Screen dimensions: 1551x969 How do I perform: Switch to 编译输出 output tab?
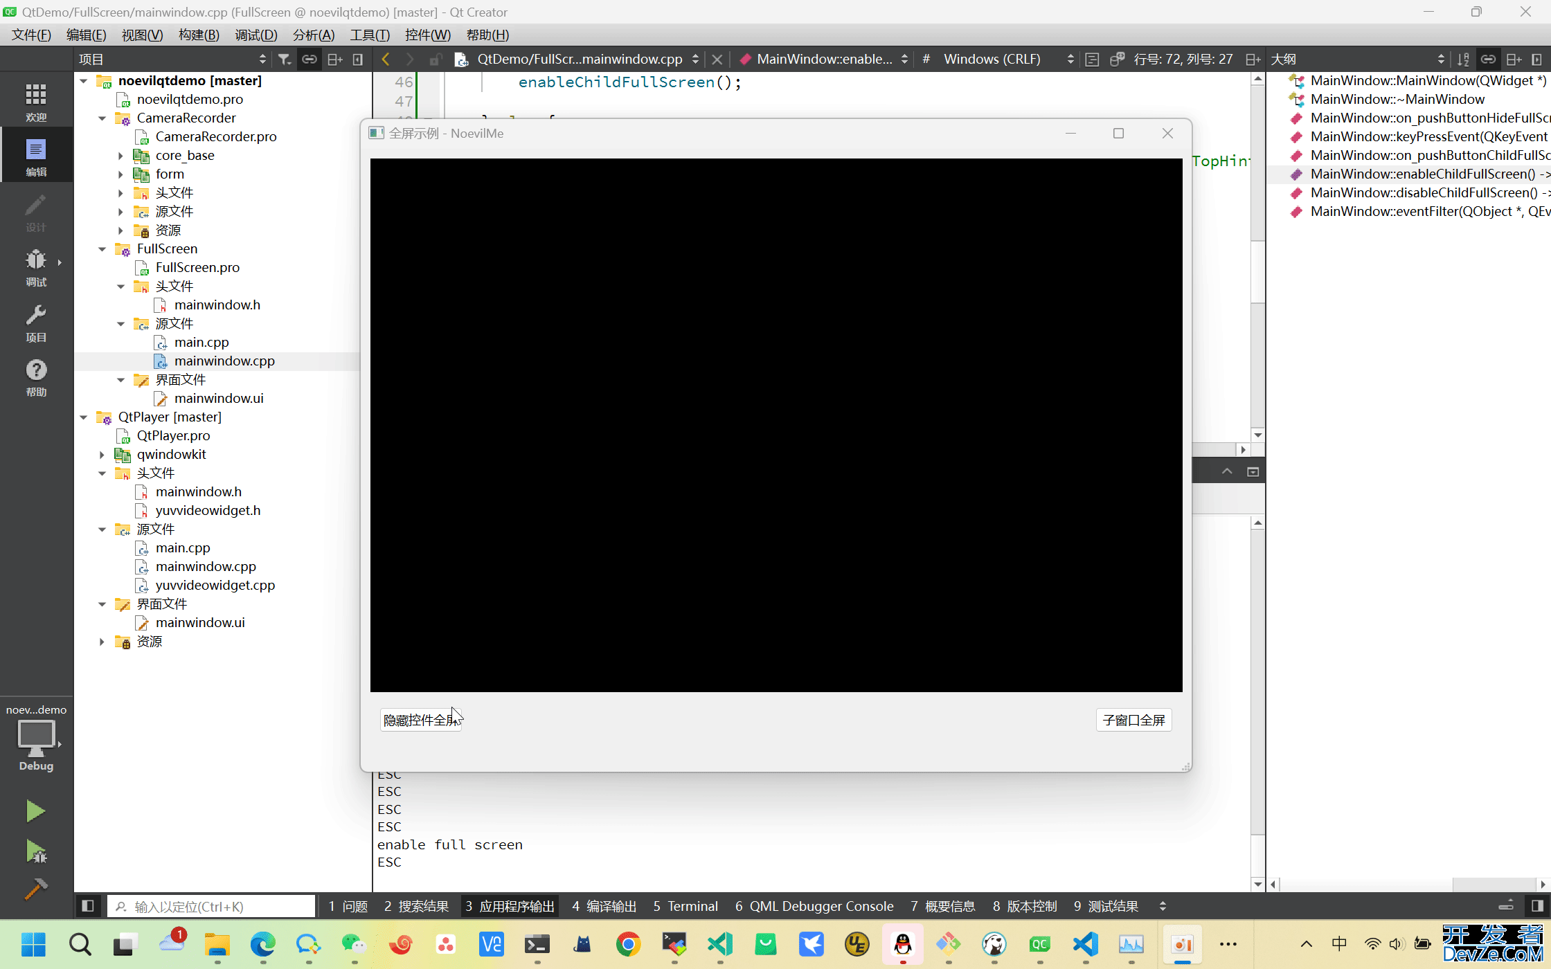coord(604,906)
